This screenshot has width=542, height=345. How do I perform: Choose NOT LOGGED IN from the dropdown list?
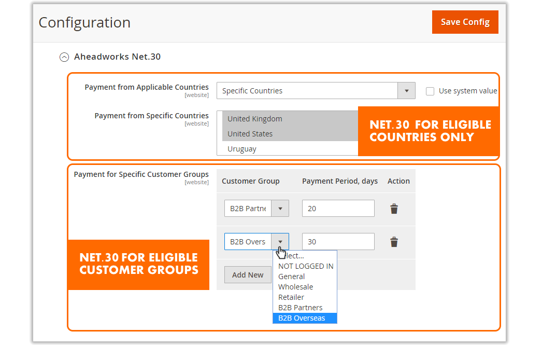(305, 266)
